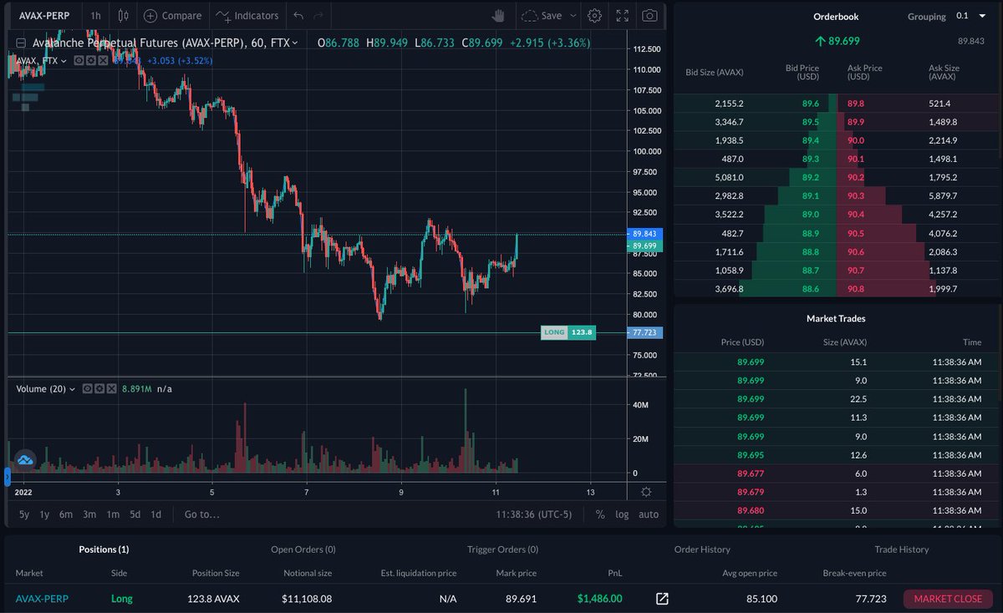1003x613 pixels.
Task: Collapse the chart legend box icon
Action: pos(21,43)
